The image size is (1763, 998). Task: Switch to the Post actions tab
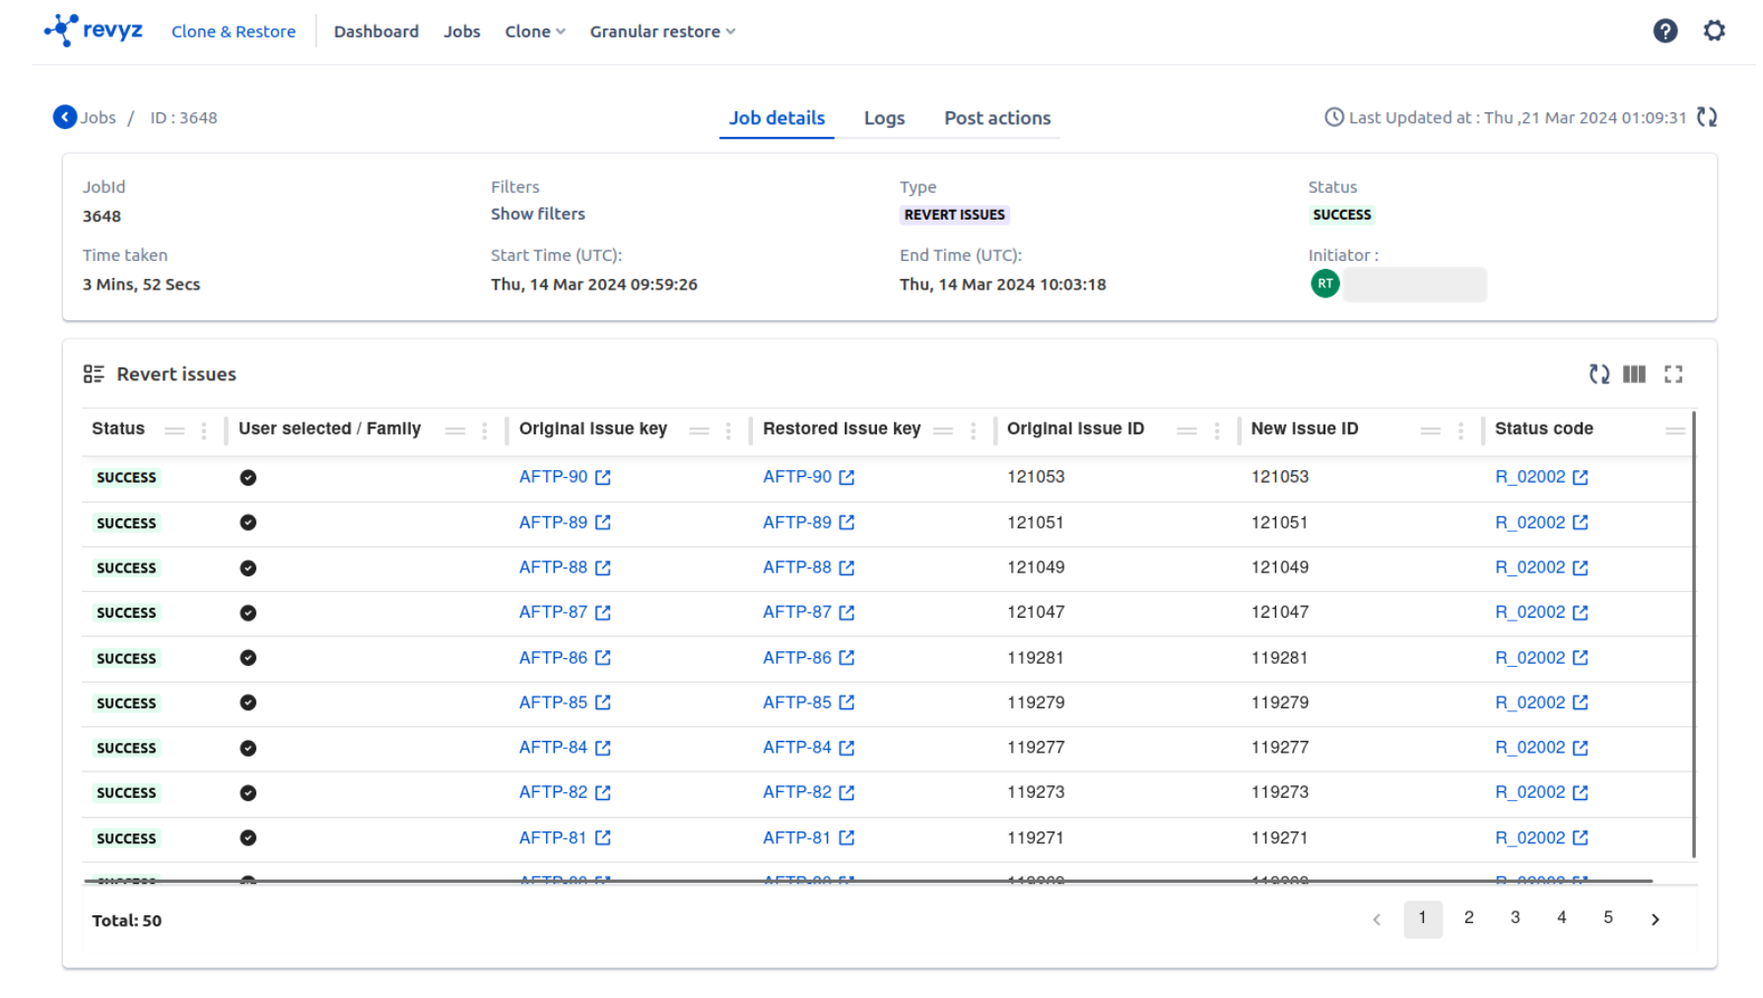pos(997,118)
